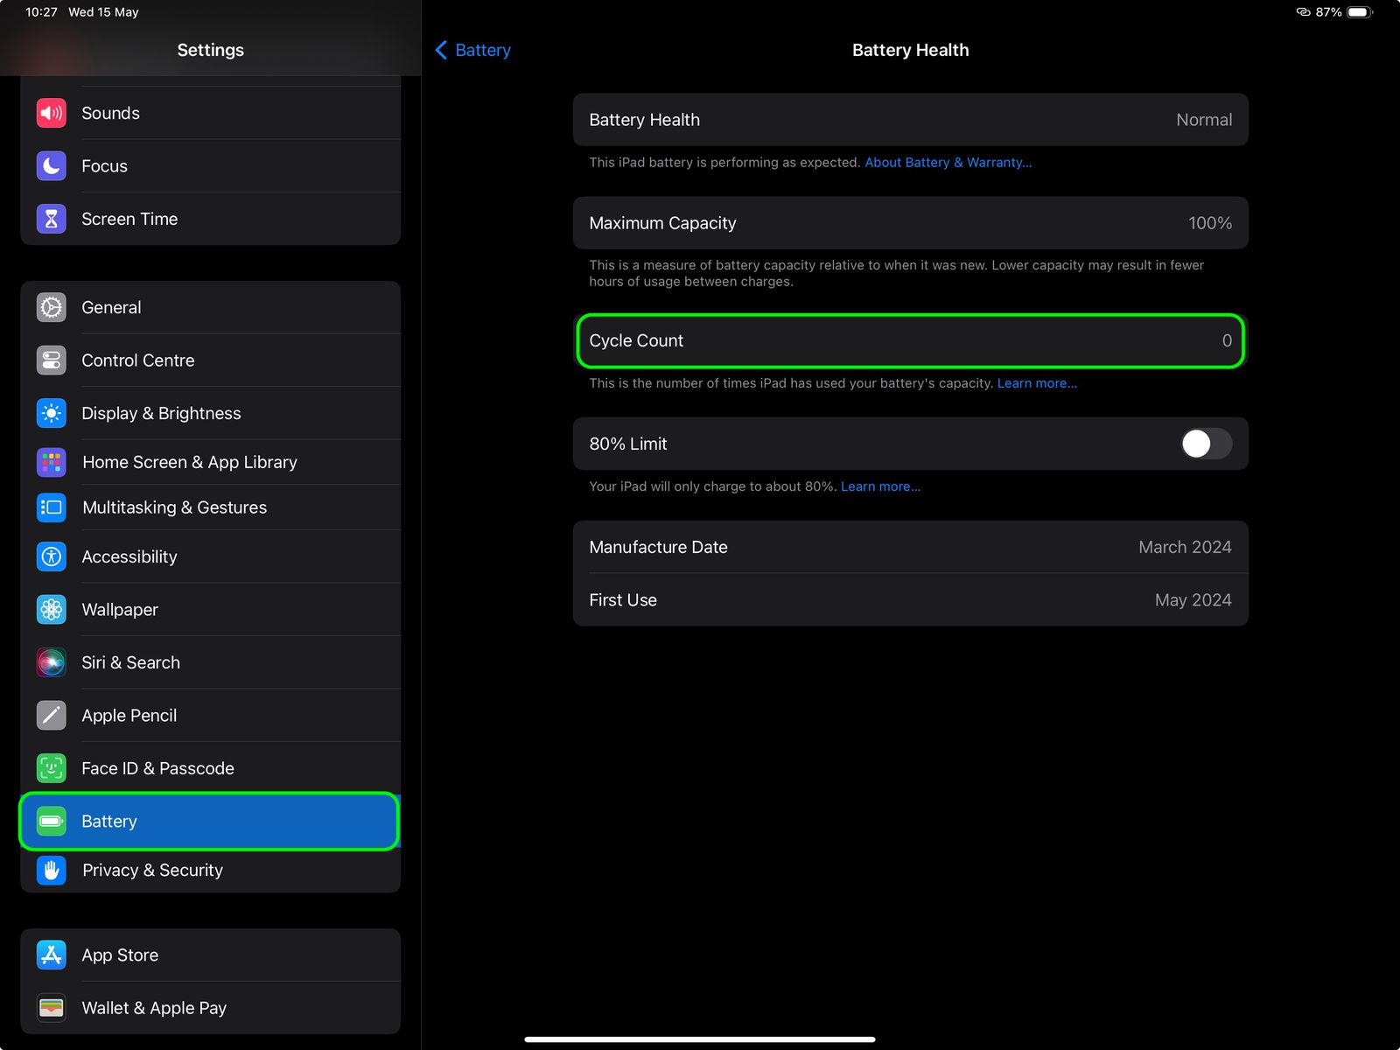The image size is (1400, 1050).
Task: Open Multitasking & Gestures settings
Action: pos(174,507)
